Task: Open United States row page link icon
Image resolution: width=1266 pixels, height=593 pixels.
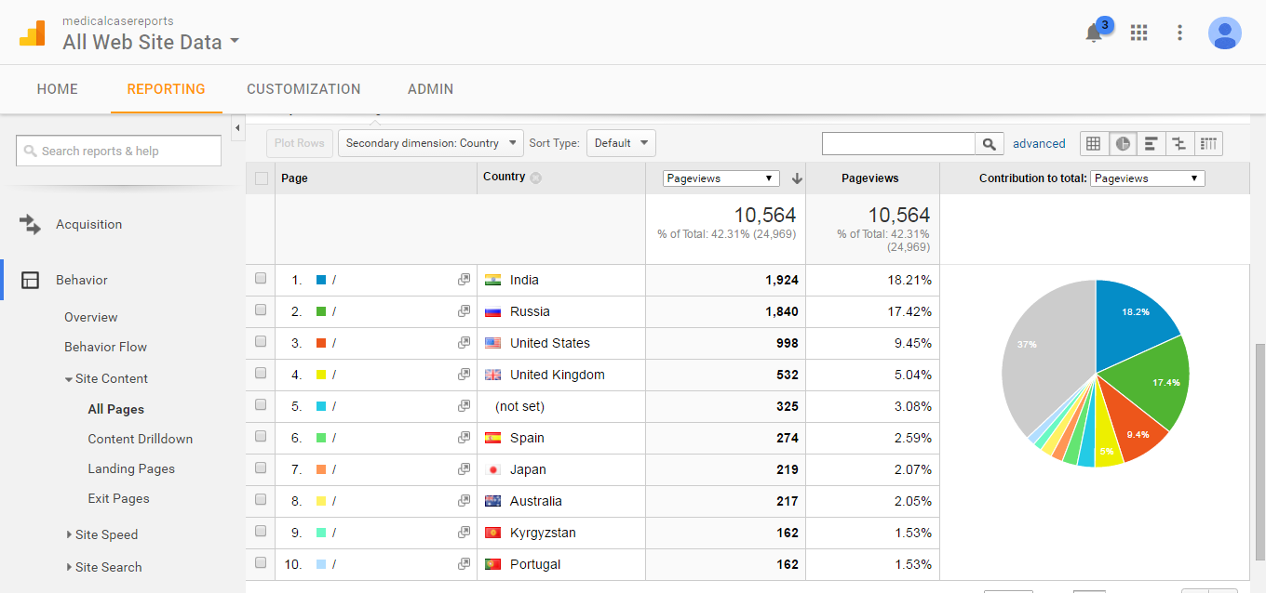Action: [x=464, y=343]
